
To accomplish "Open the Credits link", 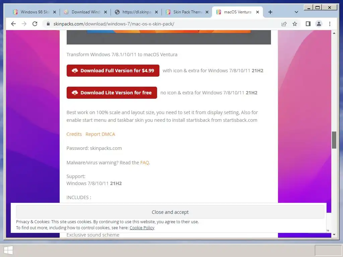I will click(74, 134).
